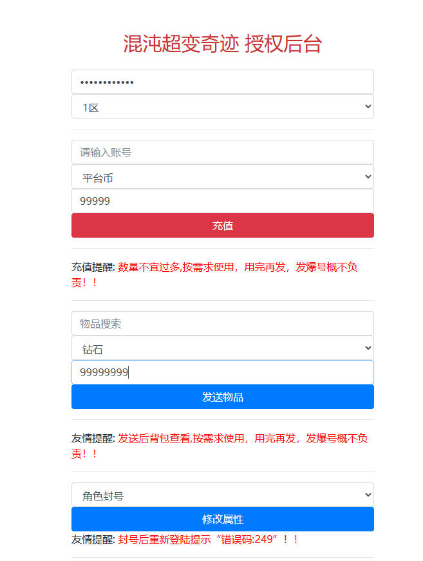Click the 请输入账号 account input field
The width and height of the screenshot is (423, 561).
click(x=222, y=152)
